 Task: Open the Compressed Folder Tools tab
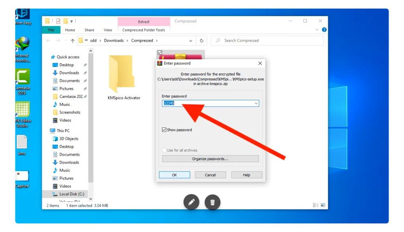pyautogui.click(x=144, y=30)
